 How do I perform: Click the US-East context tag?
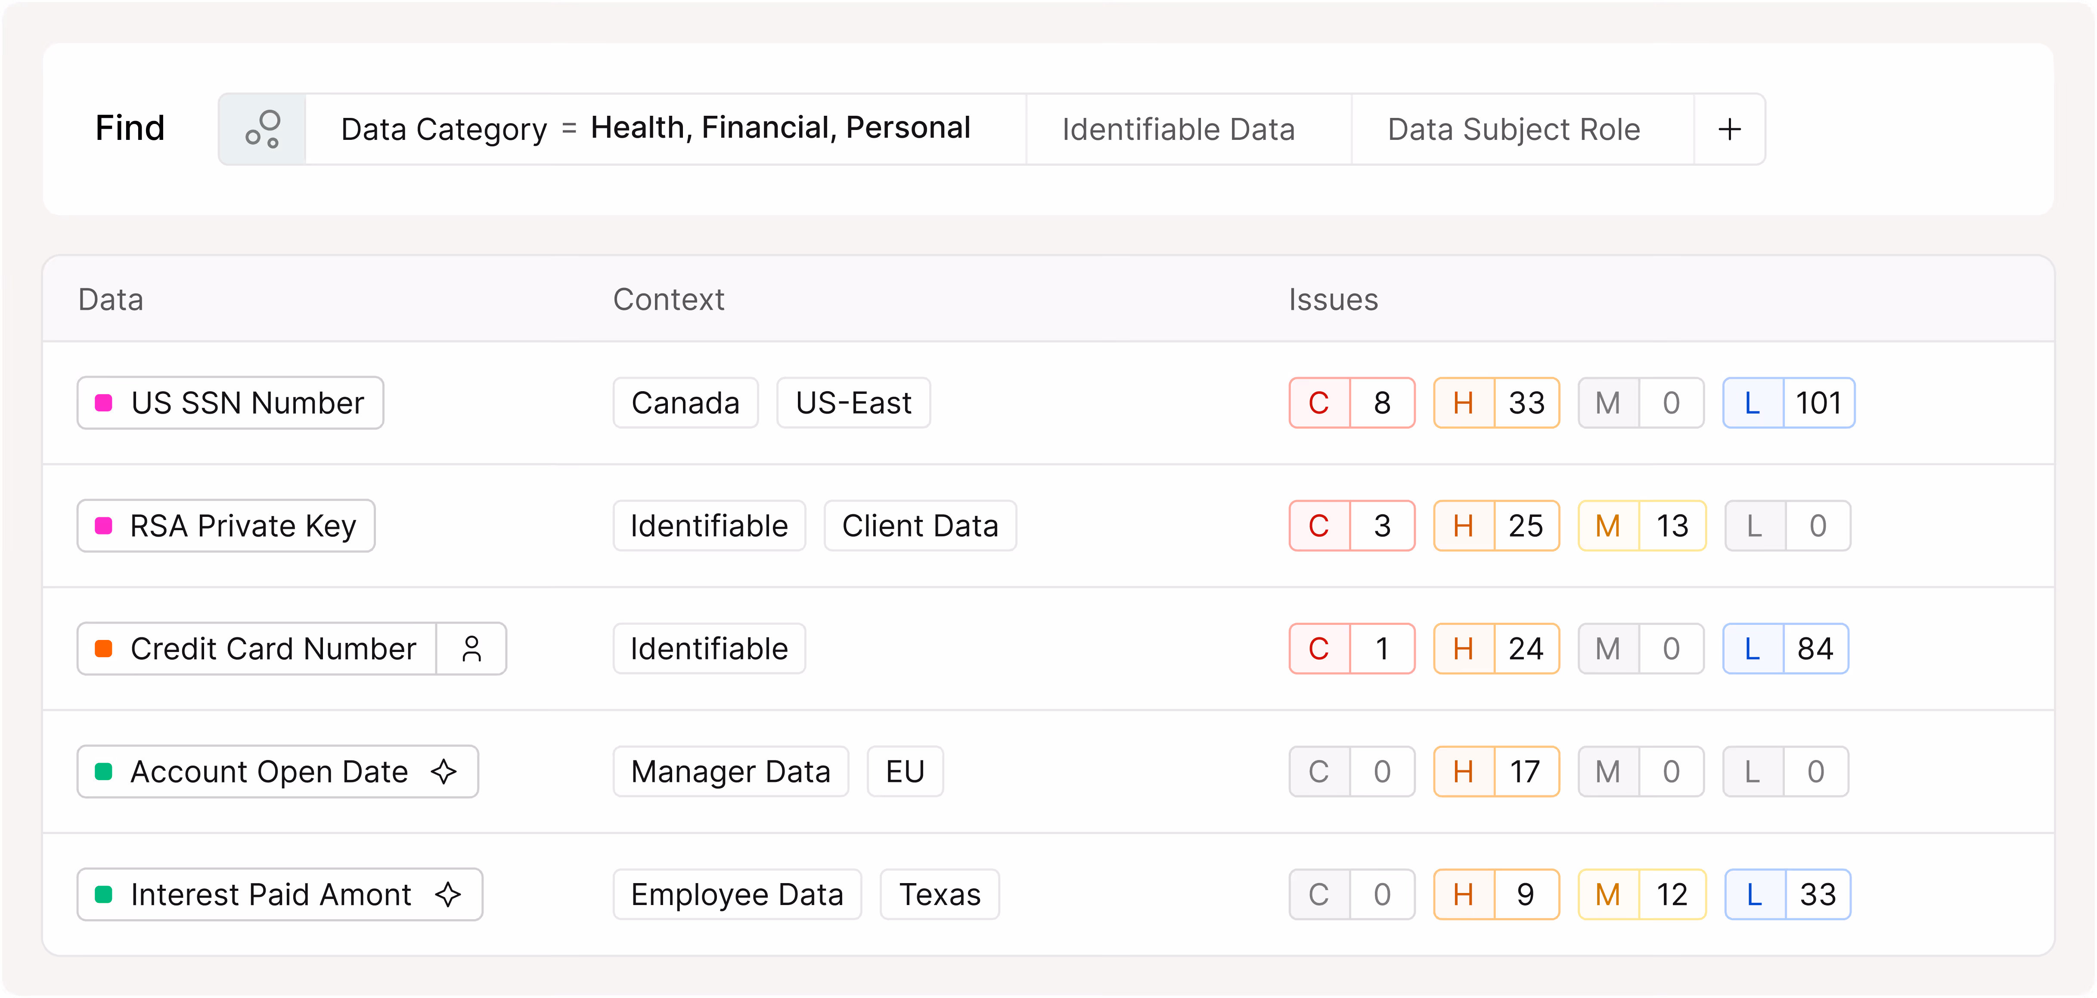[x=853, y=403]
